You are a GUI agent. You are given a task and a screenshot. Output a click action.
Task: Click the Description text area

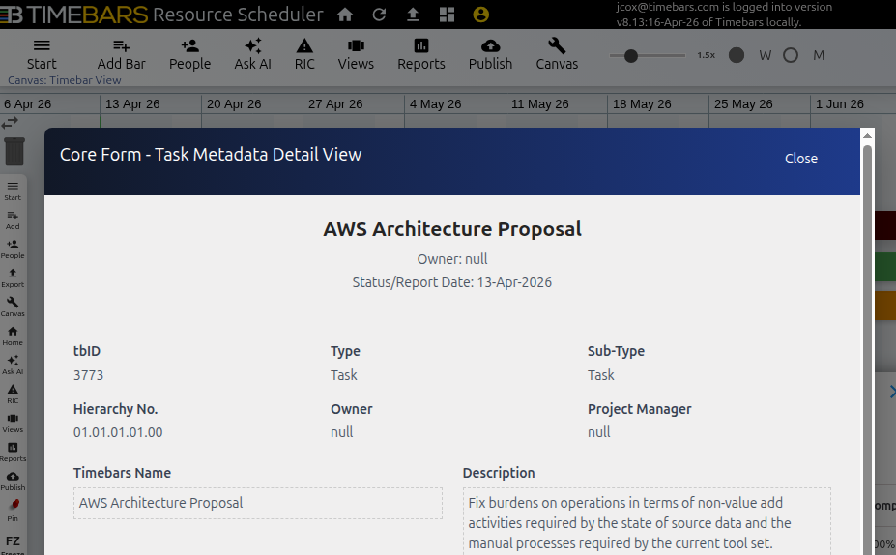[x=647, y=521]
